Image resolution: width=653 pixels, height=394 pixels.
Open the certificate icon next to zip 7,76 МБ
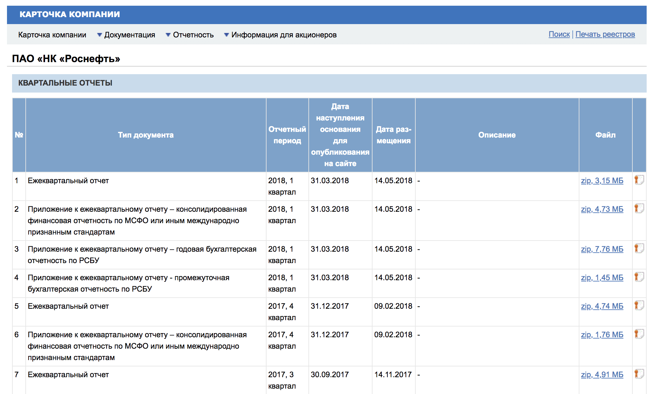[x=639, y=249]
